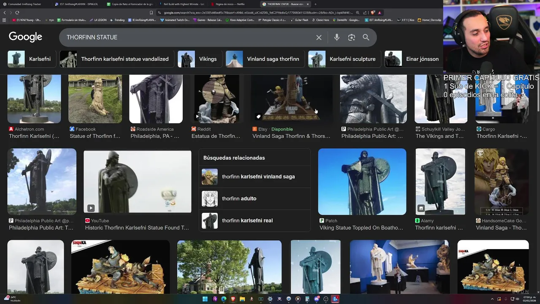Open related search thorfinn karlsefni real
The height and width of the screenshot is (304, 540).
(255, 220)
